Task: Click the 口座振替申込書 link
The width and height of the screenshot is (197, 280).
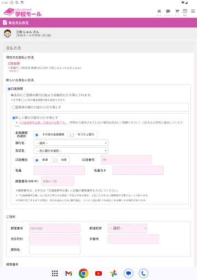Action: tap(43, 122)
